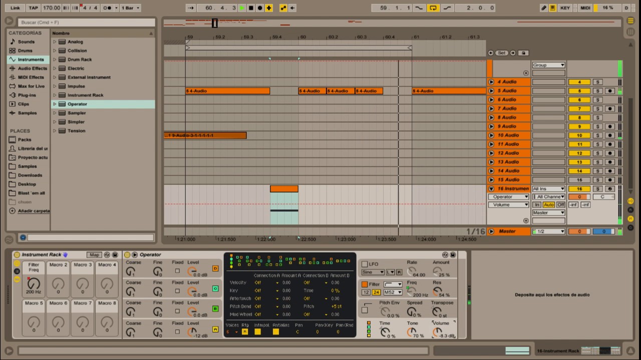Enable Follow playback arrow icon
This screenshot has width=641, height=360.
[191, 8]
